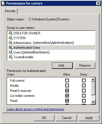
Task: Select the CREATOR OWNER group icon
Action: coord(11,33)
